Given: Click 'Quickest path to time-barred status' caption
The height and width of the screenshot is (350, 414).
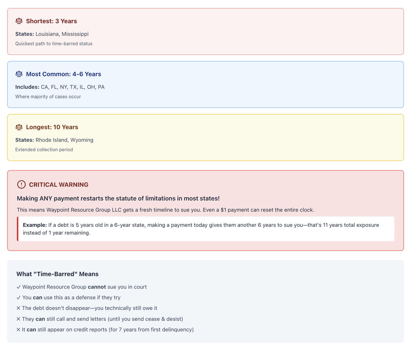Looking at the screenshot, I should click(x=54, y=44).
